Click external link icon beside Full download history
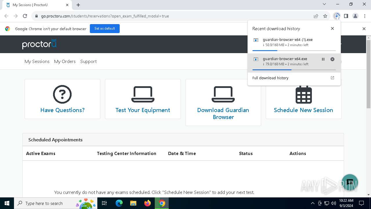 click(332, 78)
